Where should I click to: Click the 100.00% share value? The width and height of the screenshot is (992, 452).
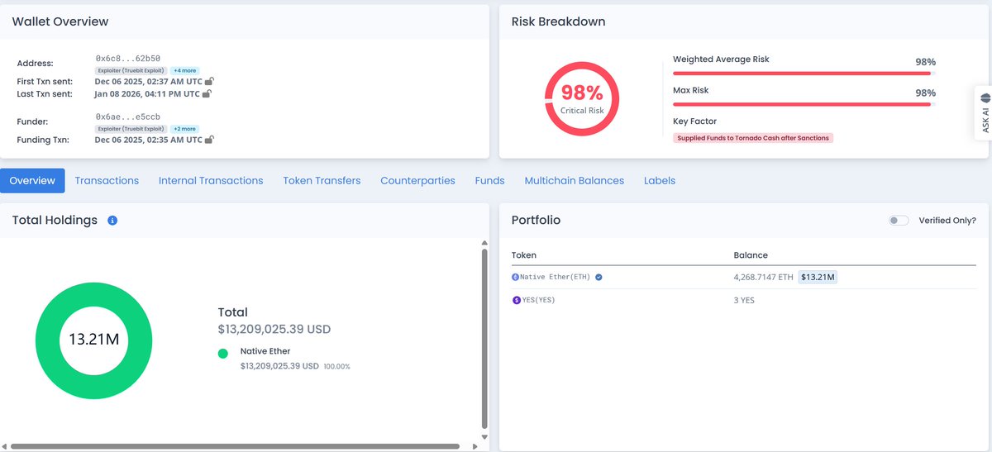click(x=336, y=366)
